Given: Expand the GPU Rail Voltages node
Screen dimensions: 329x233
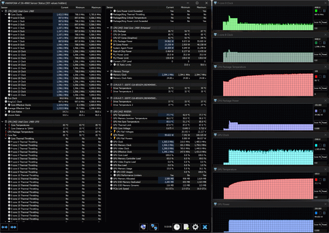Looking at the screenshot, I should point(111,132).
